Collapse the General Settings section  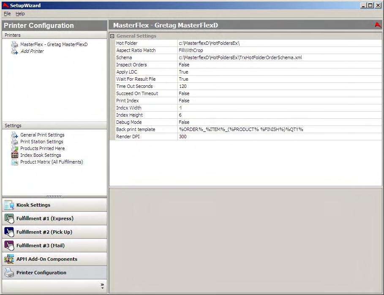(x=112, y=36)
